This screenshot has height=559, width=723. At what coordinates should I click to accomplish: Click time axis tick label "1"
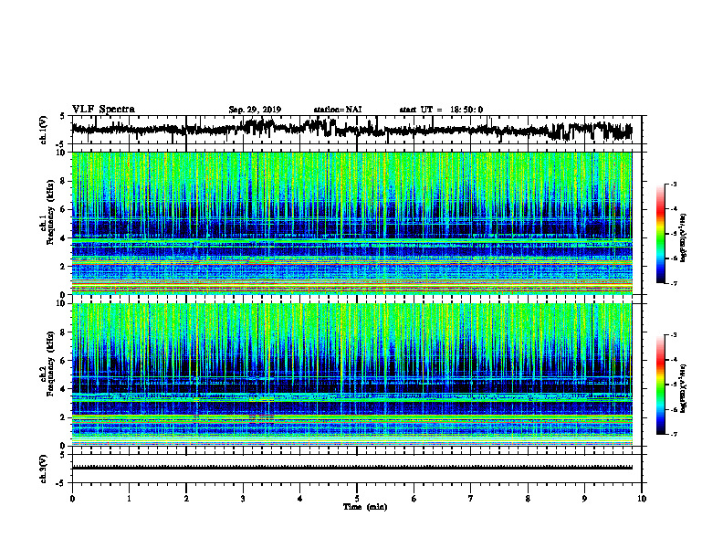[x=129, y=499]
